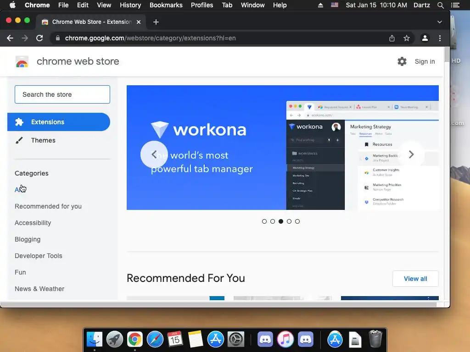
Task: Open iTunes music app from the dock
Action: [x=285, y=339]
